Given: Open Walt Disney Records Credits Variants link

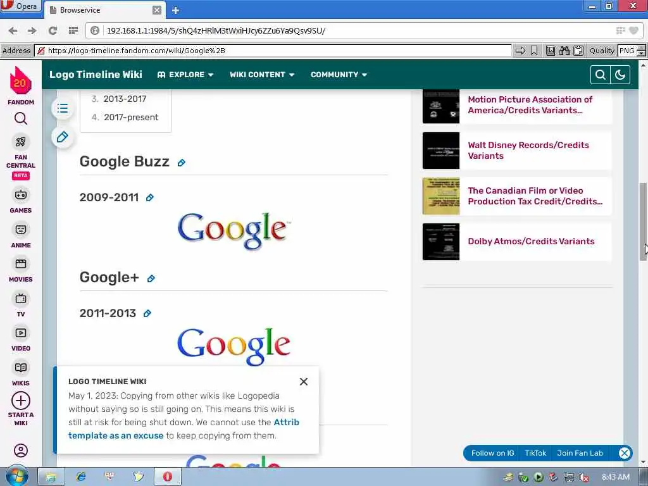Looking at the screenshot, I should click(528, 151).
